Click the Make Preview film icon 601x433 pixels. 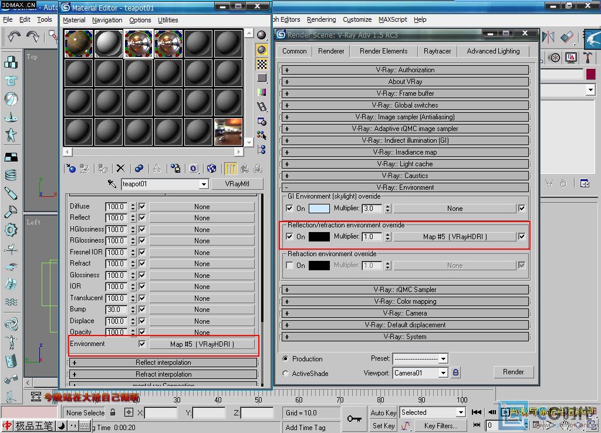click(x=262, y=107)
